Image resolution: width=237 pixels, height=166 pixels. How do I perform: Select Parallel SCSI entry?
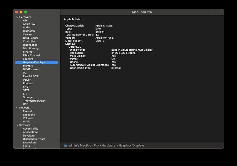click(x=31, y=76)
